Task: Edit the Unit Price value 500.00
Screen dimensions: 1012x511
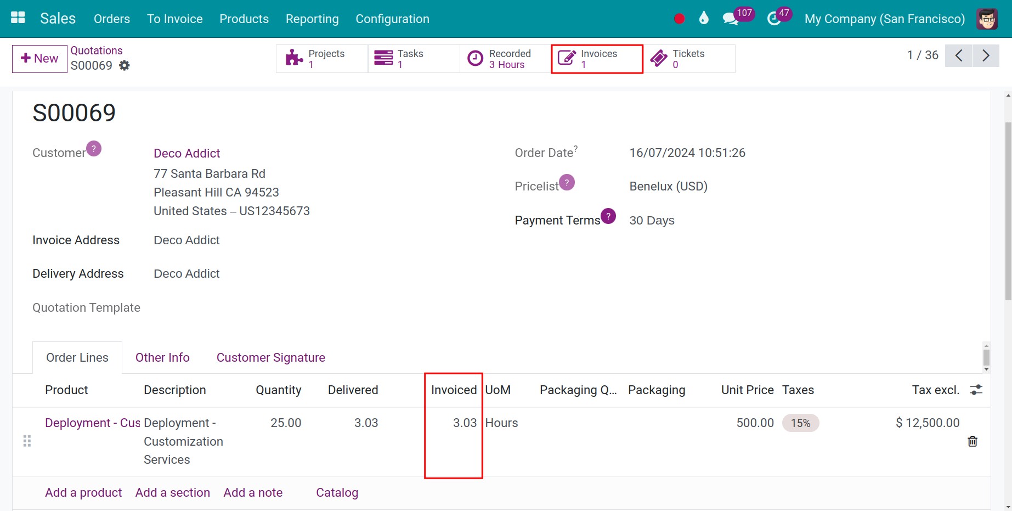Action: point(755,423)
